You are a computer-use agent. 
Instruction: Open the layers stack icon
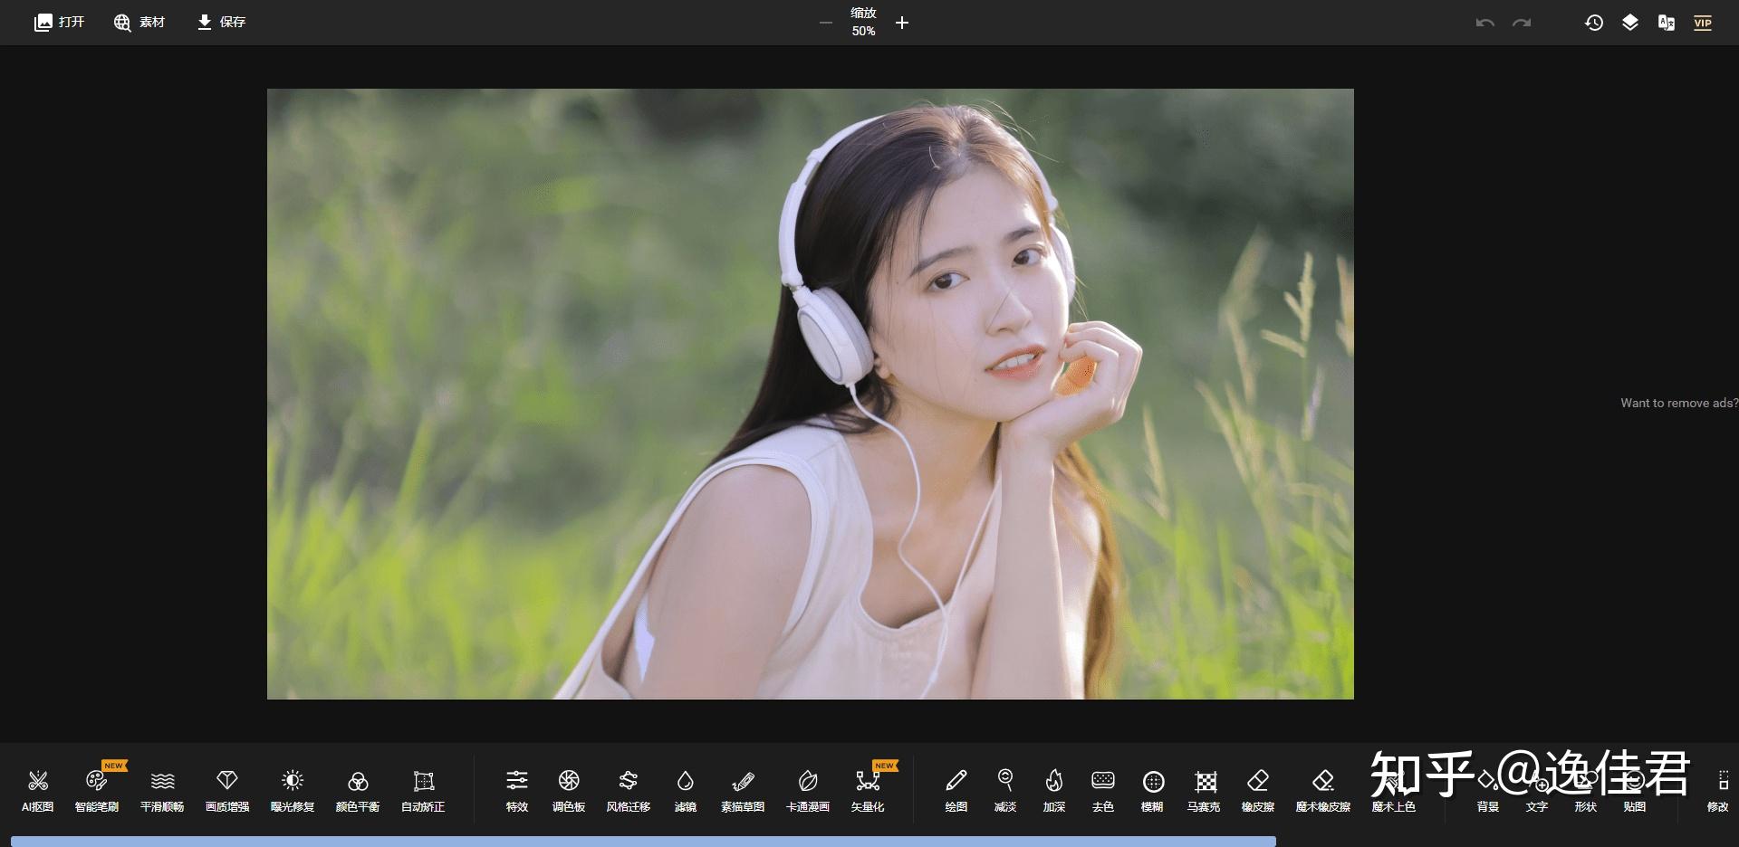1630,23
